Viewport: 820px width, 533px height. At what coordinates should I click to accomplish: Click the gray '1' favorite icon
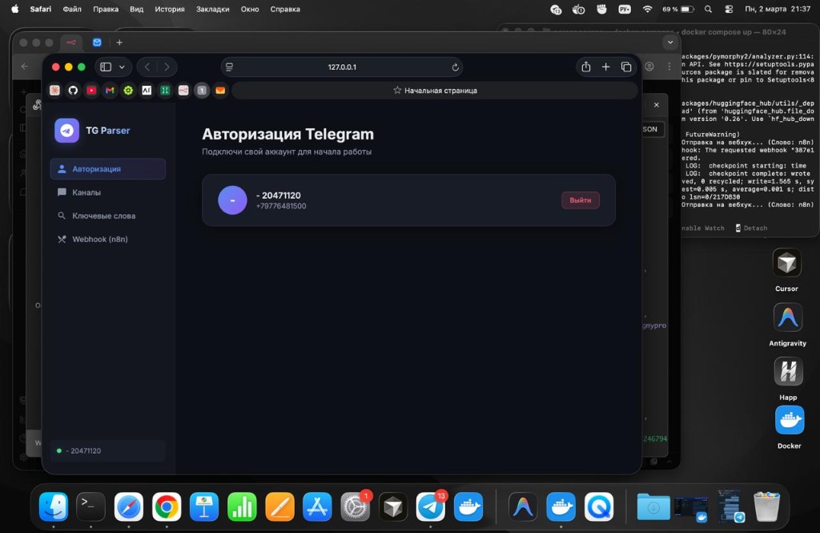202,91
